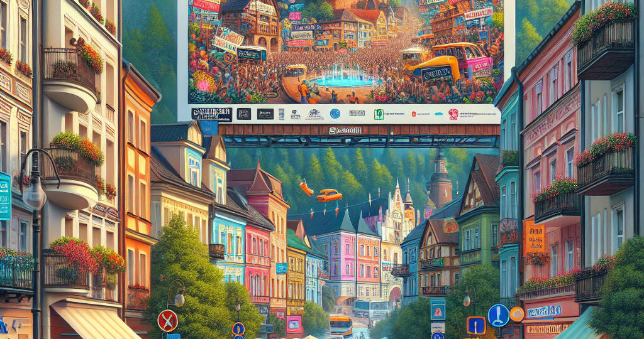Click the orange flying car above rooftops
644x339 pixels.
[x=328, y=195]
